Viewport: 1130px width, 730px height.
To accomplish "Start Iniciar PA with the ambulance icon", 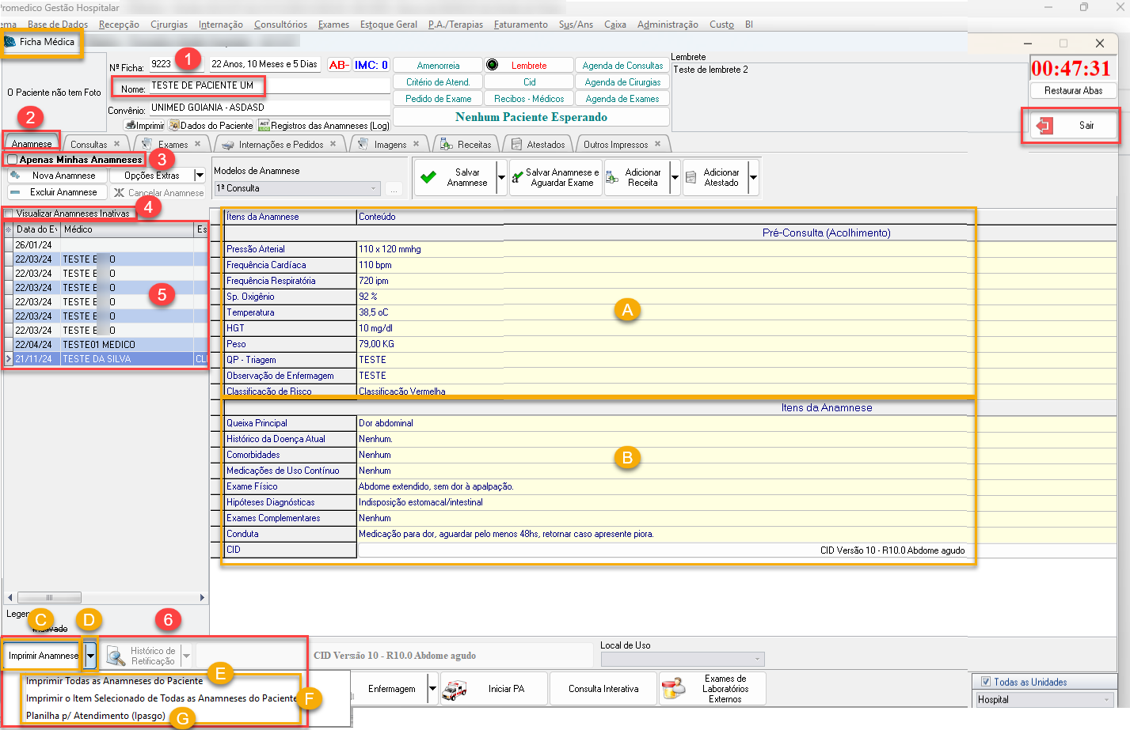I will (x=493, y=689).
